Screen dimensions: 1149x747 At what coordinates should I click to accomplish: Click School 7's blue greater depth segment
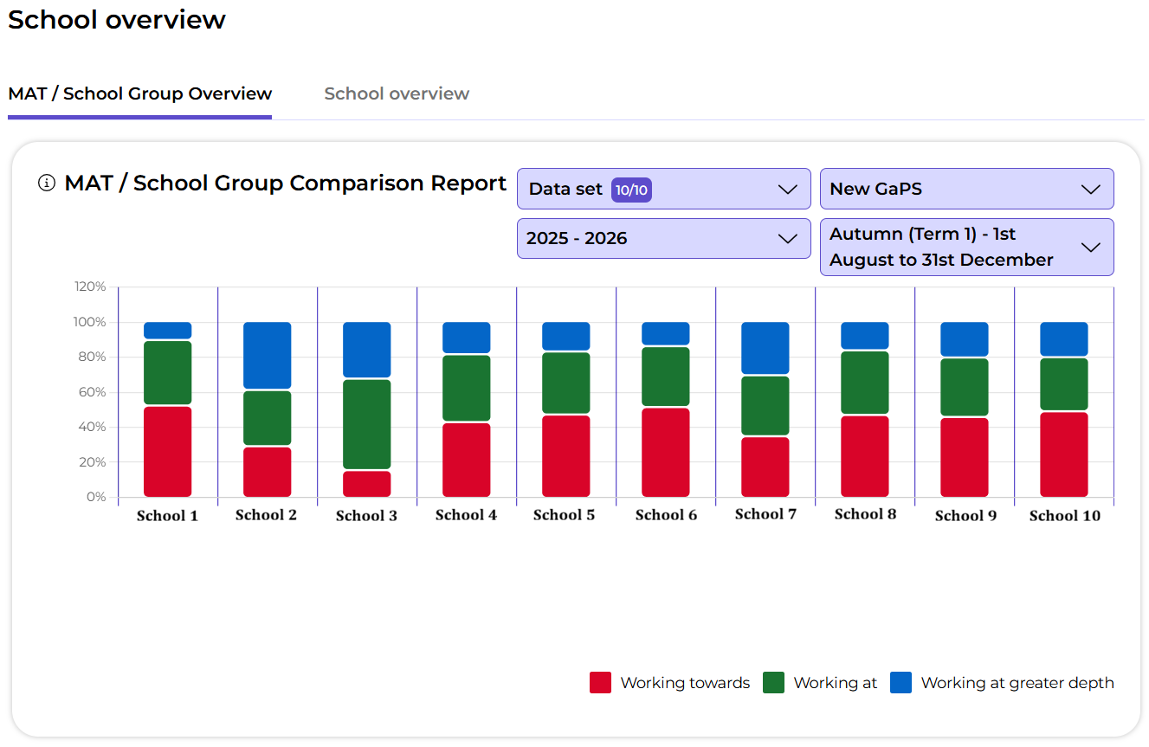click(x=765, y=348)
